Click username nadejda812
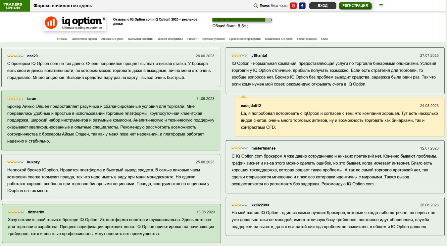This screenshot has height=246, width=447. [251, 106]
